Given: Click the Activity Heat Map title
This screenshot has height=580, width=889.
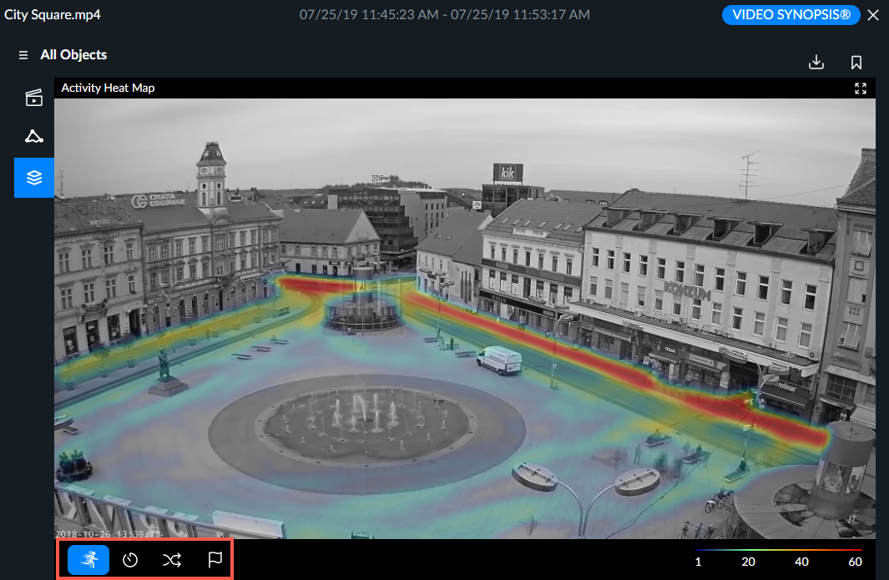Looking at the screenshot, I should pos(108,88).
